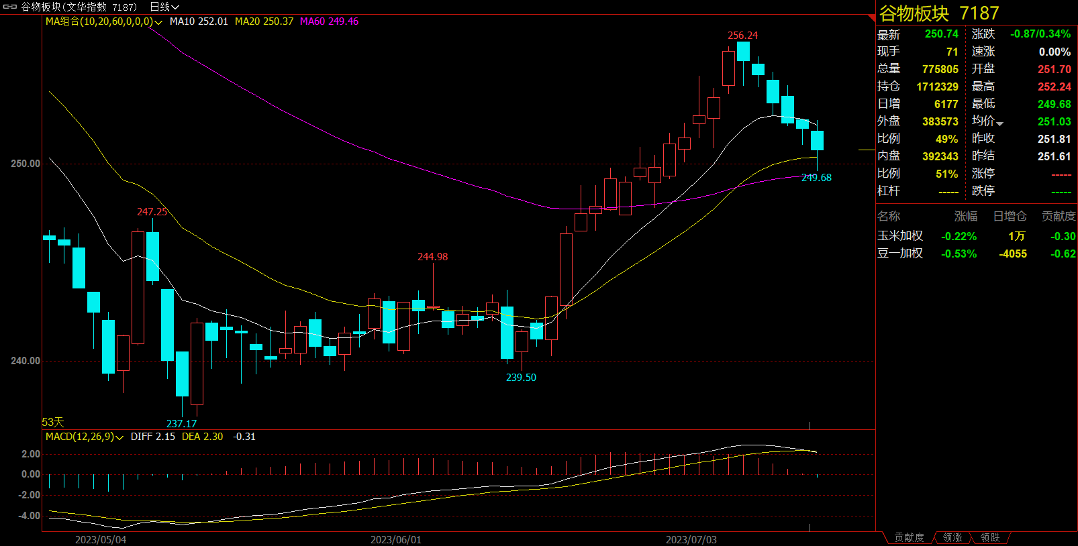Switch to the 领跌 tab

[x=990, y=538]
